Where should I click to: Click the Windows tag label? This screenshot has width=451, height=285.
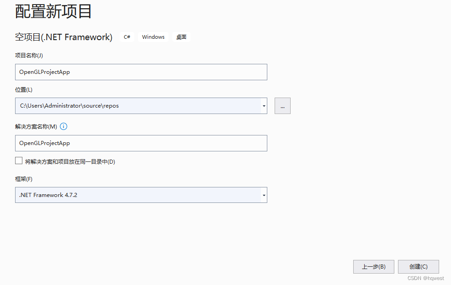[154, 37]
